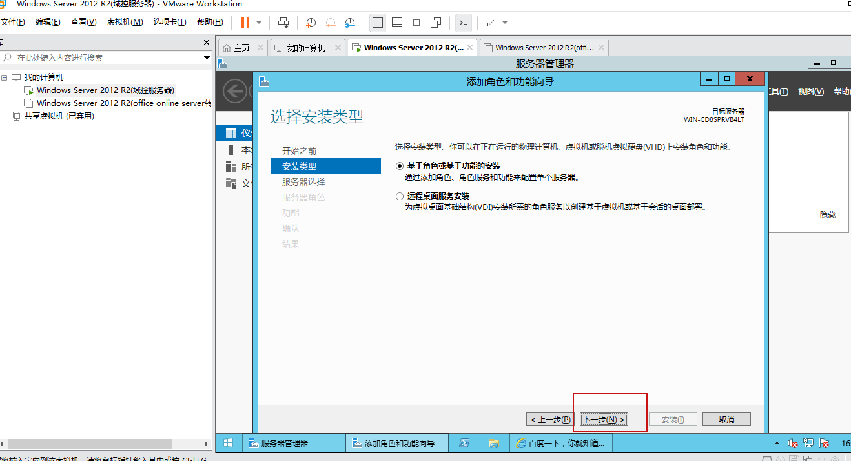Click the stretch guest display icon
851x461 pixels.
point(491,23)
